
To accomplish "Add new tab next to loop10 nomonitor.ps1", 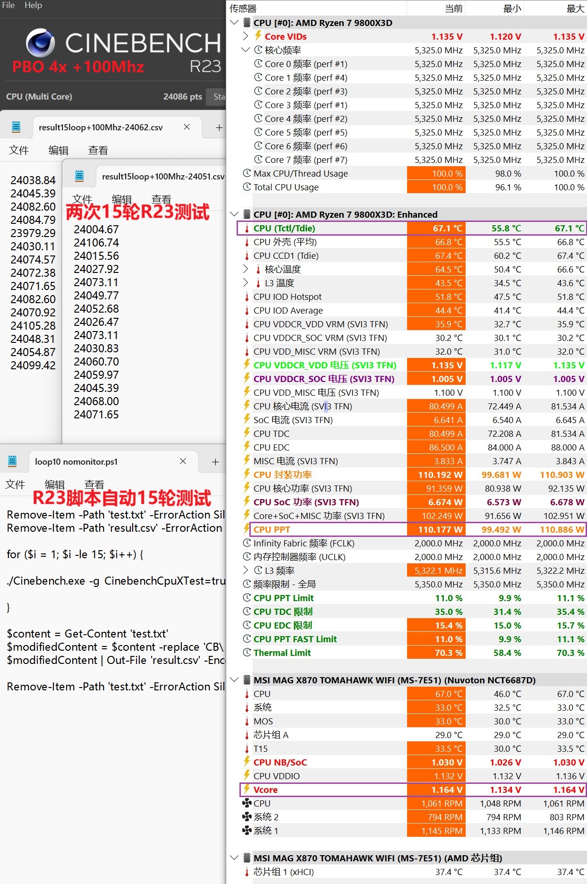I will [x=215, y=462].
